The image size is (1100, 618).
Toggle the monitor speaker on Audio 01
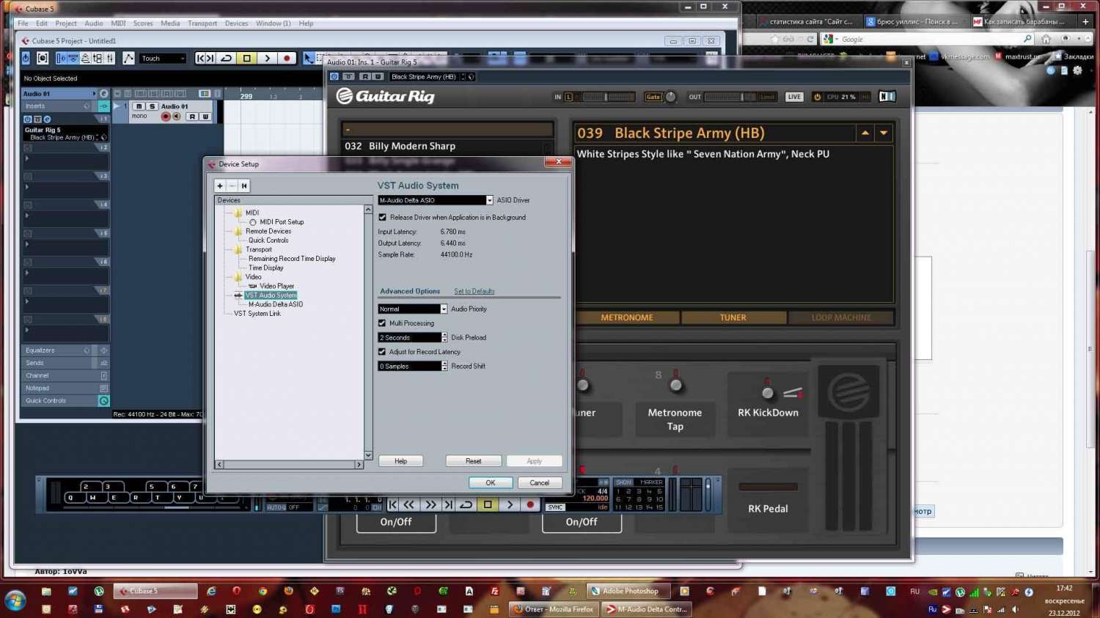[x=176, y=117]
